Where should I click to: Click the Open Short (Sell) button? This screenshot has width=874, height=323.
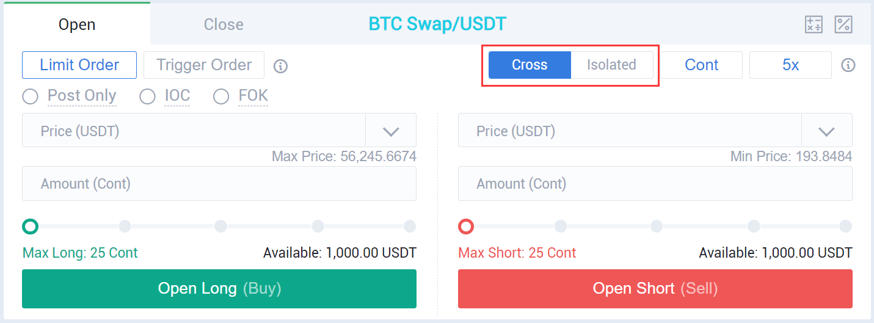[655, 289]
